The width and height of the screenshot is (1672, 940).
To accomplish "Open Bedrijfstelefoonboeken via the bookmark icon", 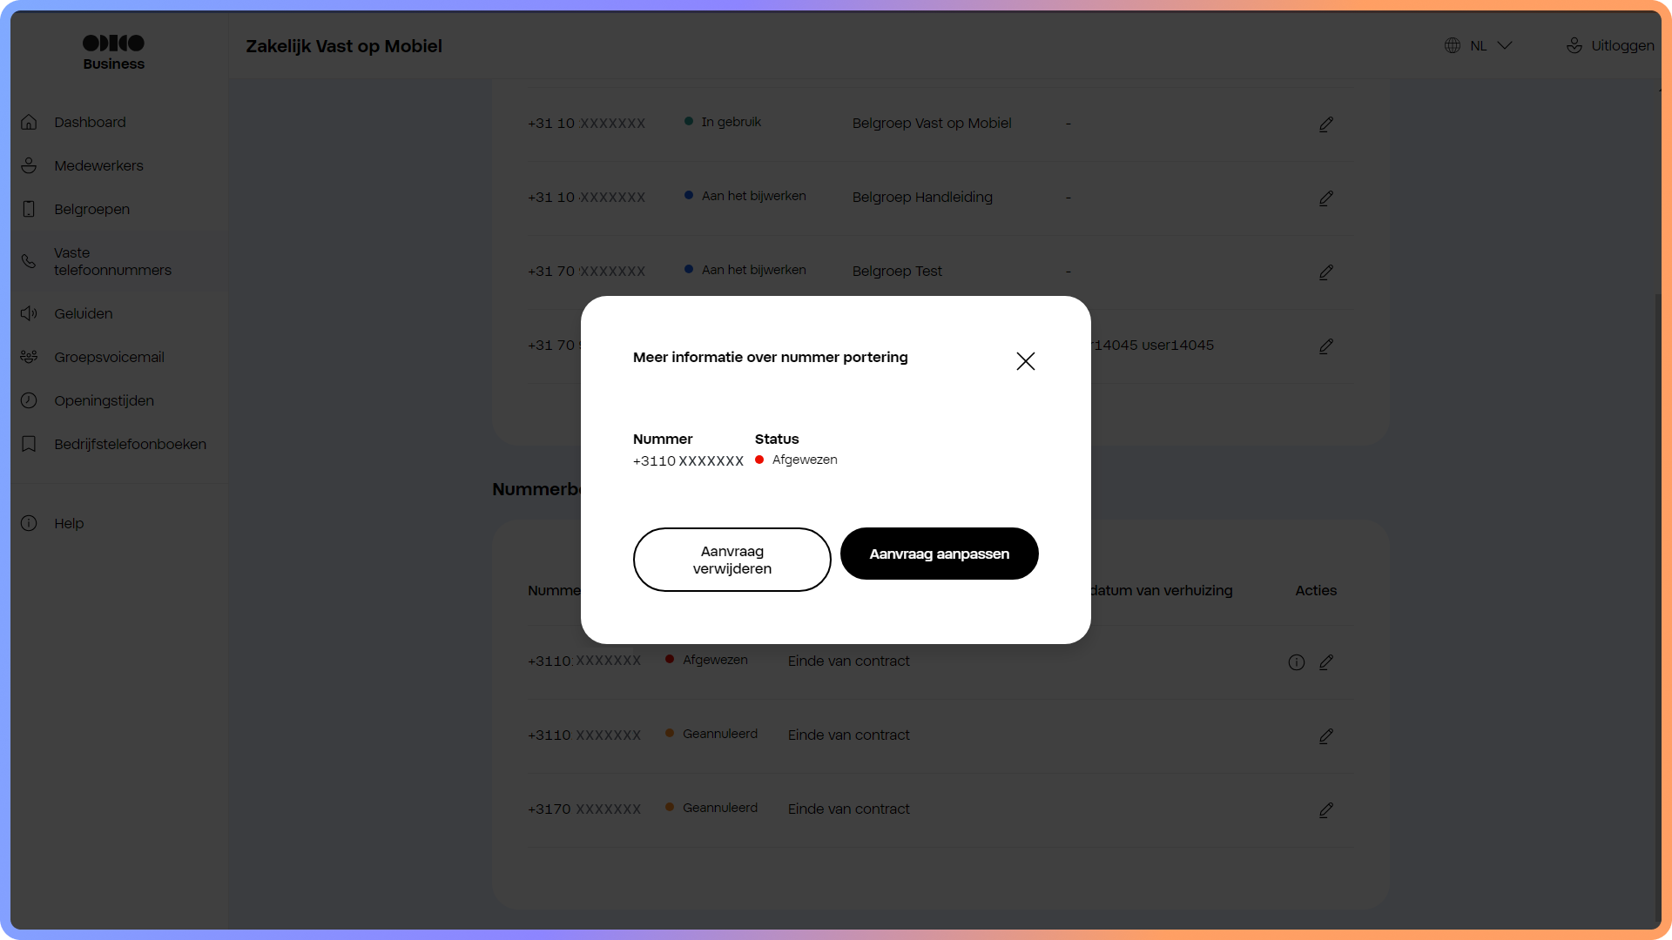I will pos(29,444).
